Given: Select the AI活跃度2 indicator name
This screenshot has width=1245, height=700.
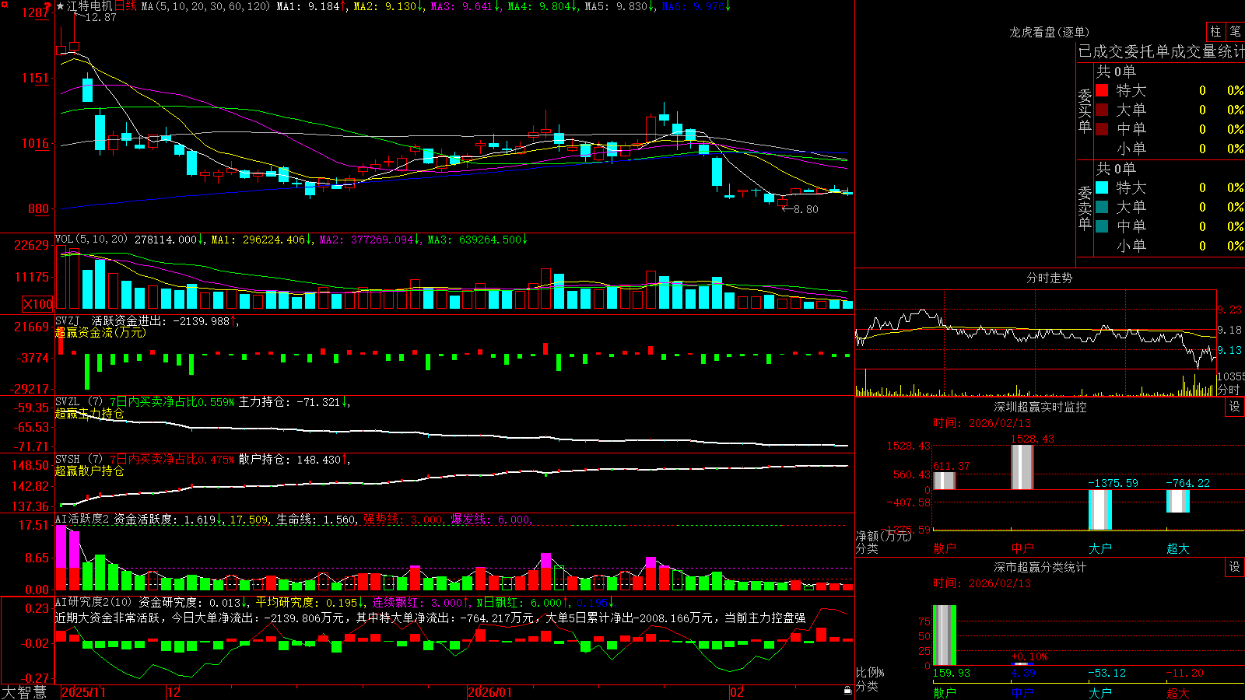Looking at the screenshot, I should click(82, 520).
